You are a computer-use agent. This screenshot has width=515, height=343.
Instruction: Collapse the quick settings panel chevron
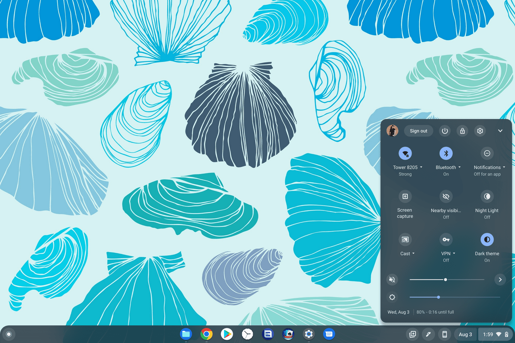(x=500, y=131)
